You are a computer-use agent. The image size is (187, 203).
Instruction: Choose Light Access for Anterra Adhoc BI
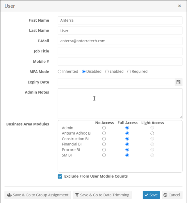152,133
